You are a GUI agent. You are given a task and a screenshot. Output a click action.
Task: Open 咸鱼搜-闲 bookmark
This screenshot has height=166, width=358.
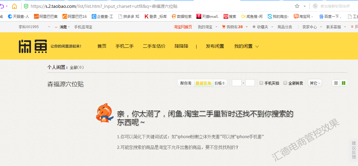[252, 16]
